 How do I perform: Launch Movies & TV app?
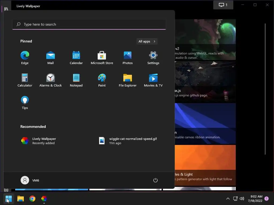pyautogui.click(x=153, y=80)
